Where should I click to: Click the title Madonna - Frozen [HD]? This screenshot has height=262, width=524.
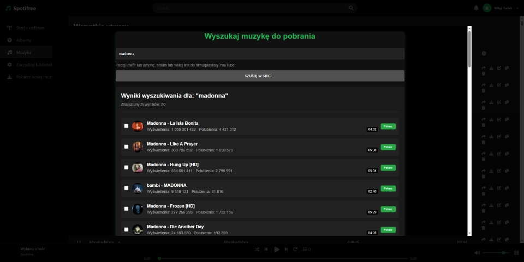pyautogui.click(x=171, y=206)
